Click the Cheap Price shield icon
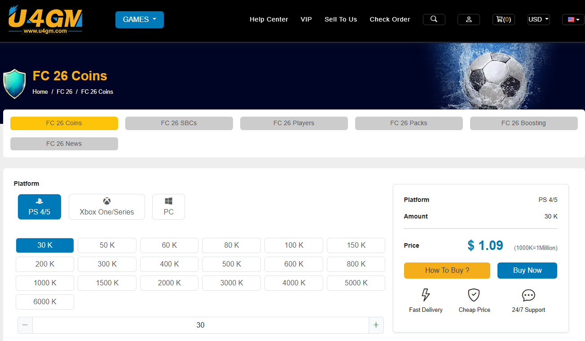The image size is (585, 341). click(x=474, y=295)
